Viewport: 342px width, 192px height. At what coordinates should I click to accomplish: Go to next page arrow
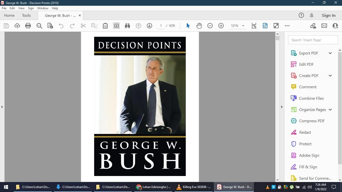[149, 26]
